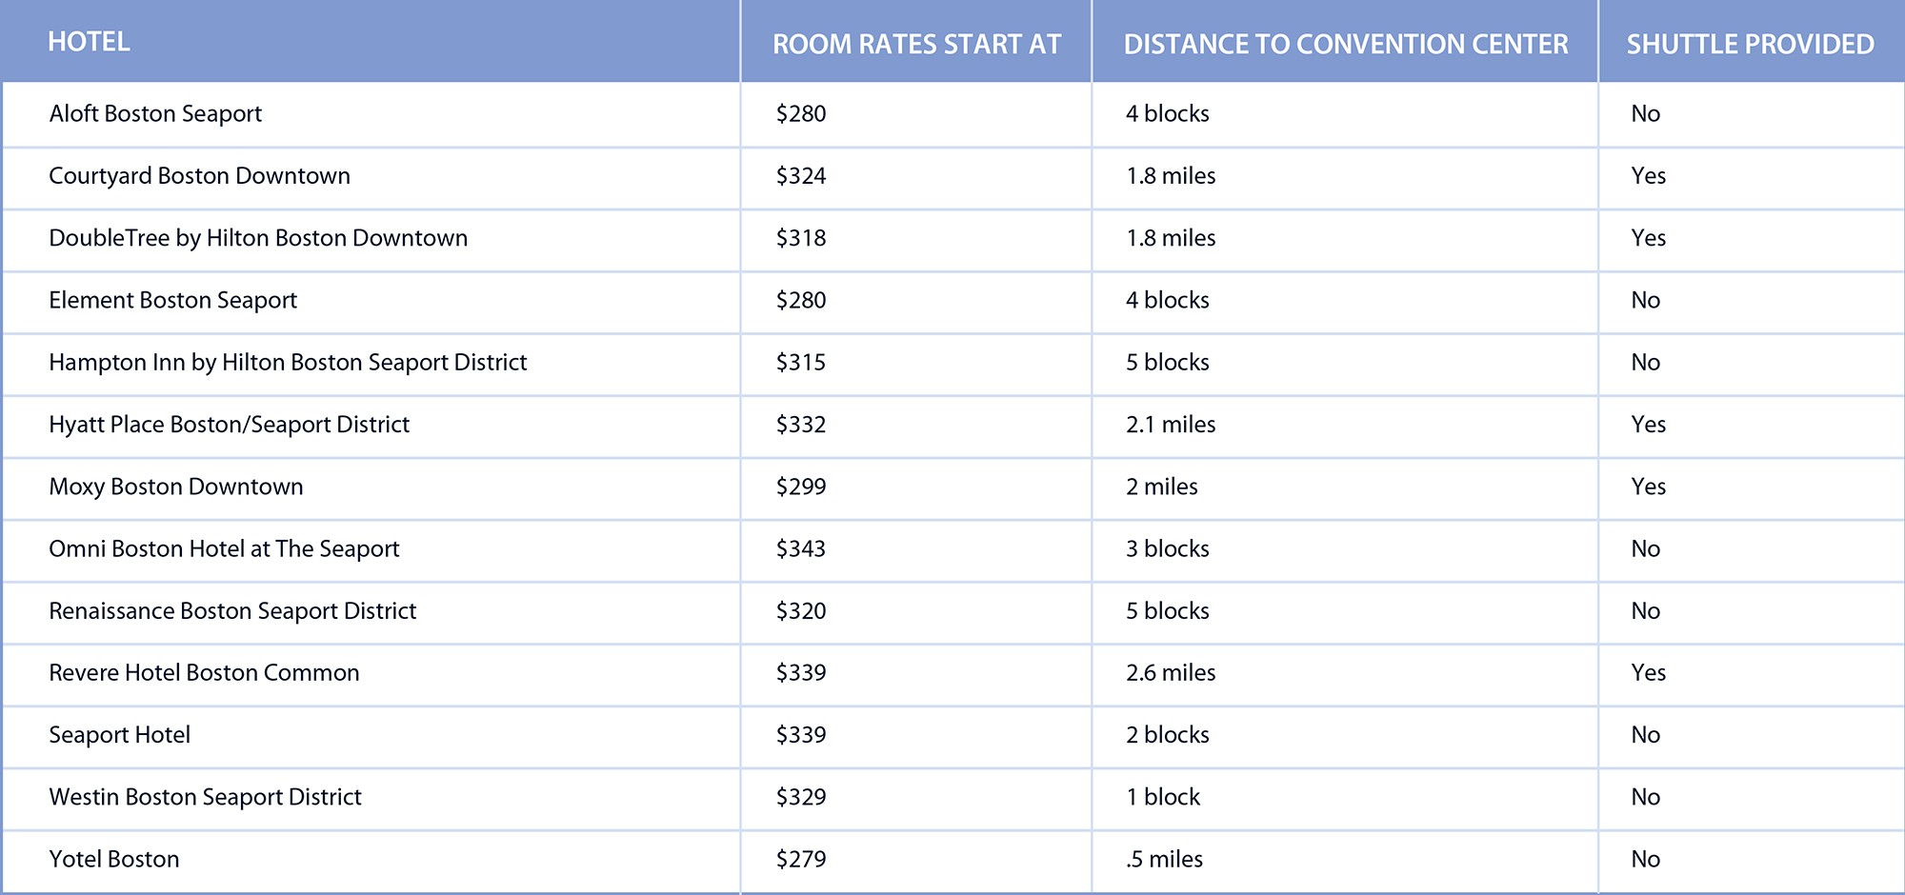Select the DISTANCE TO CONVENTION CENTER header
1905x895 pixels.
coord(1345,44)
